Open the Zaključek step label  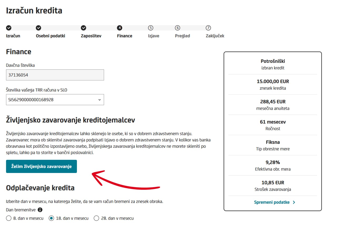click(x=215, y=36)
